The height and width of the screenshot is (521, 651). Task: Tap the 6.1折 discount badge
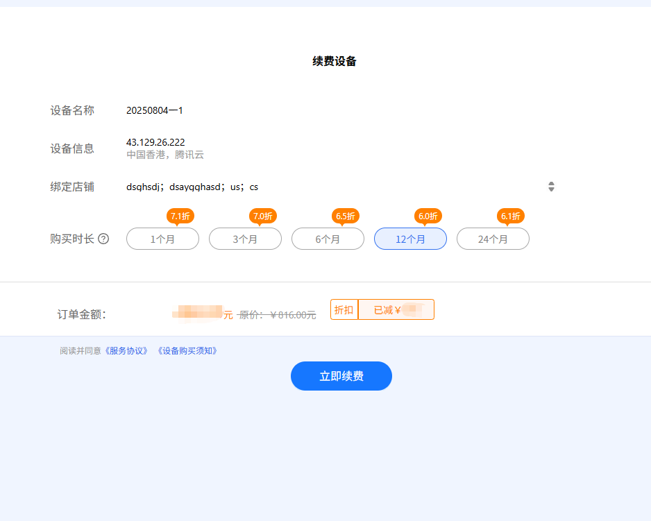click(x=511, y=216)
